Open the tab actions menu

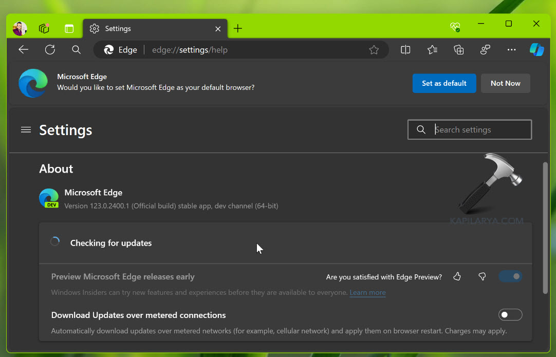click(x=69, y=29)
